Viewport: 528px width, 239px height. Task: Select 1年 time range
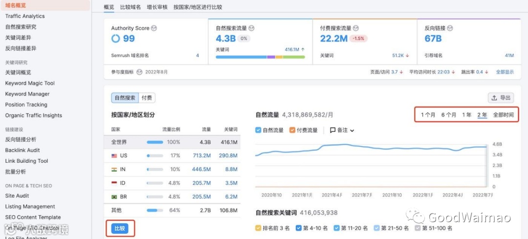tap(467, 115)
